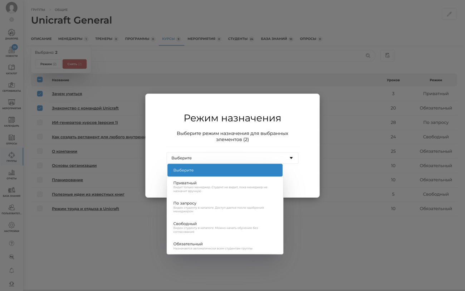Click the Режим column header

click(436, 80)
